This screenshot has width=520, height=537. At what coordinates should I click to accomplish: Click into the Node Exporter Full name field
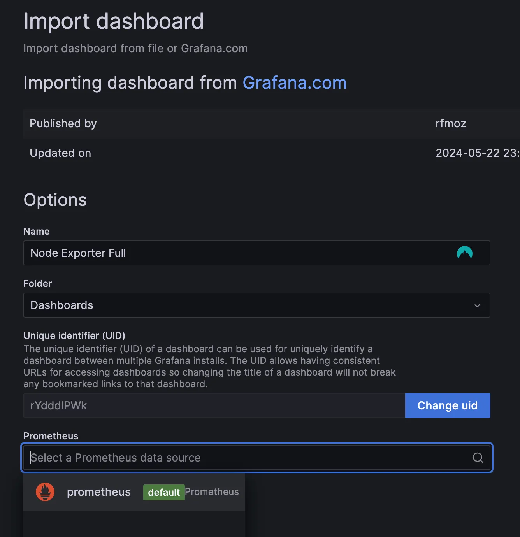(234, 253)
